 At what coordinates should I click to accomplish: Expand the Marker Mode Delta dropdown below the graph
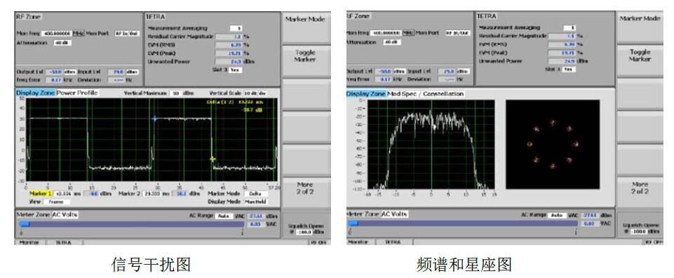coord(255,194)
